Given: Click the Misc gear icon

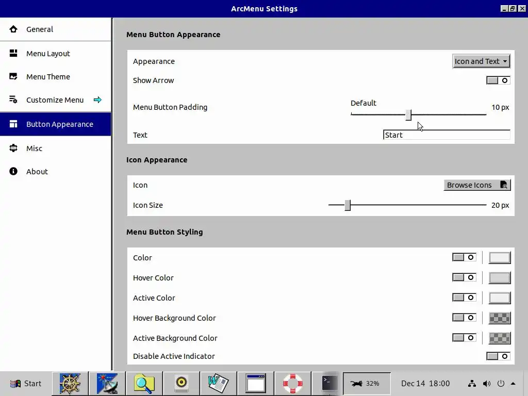Looking at the screenshot, I should 13,148.
